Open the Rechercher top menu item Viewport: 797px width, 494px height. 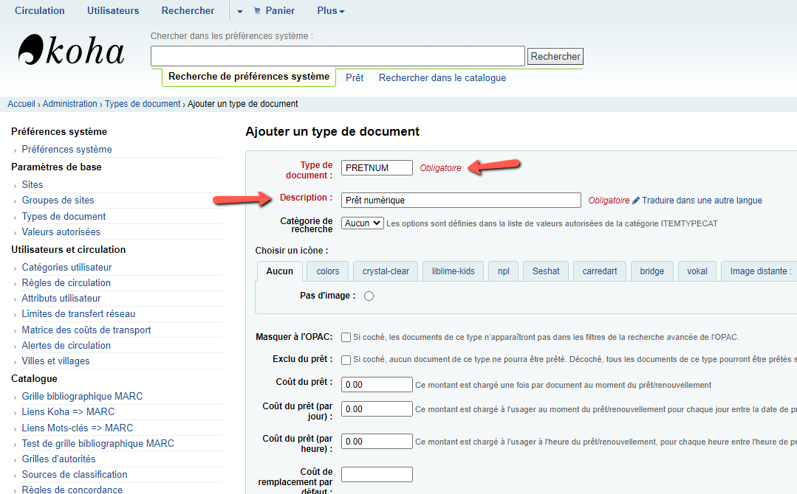(188, 10)
